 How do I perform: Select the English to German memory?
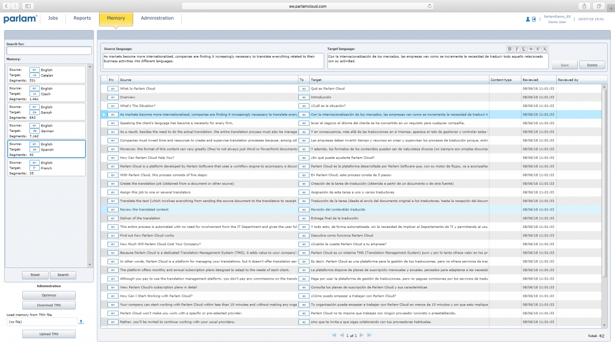[x=46, y=130]
